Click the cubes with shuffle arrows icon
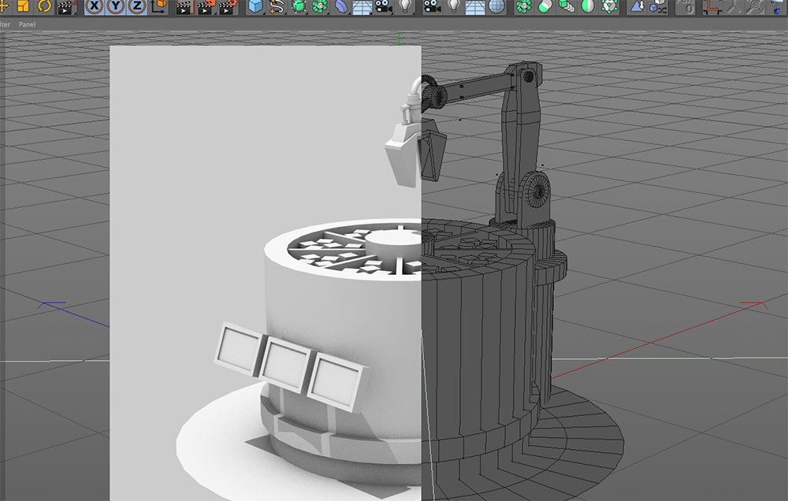The image size is (788, 501). [x=658, y=6]
